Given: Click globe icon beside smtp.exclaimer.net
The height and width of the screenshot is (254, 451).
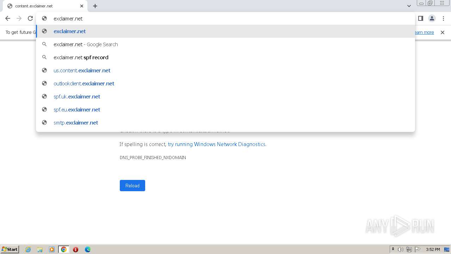Looking at the screenshot, I should pos(44,123).
